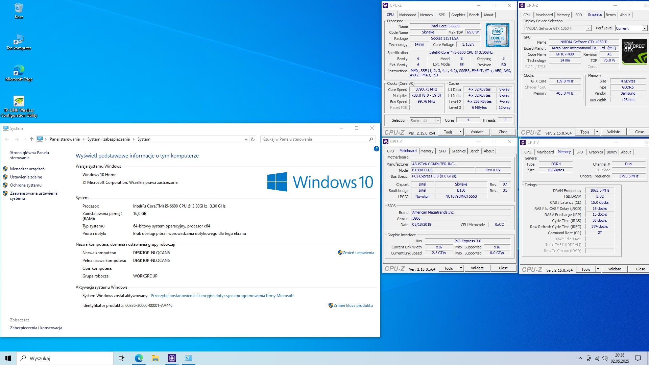This screenshot has width=649, height=365.
Task: Click the search magnifier in Panel sterowania search
Action: (x=371, y=139)
